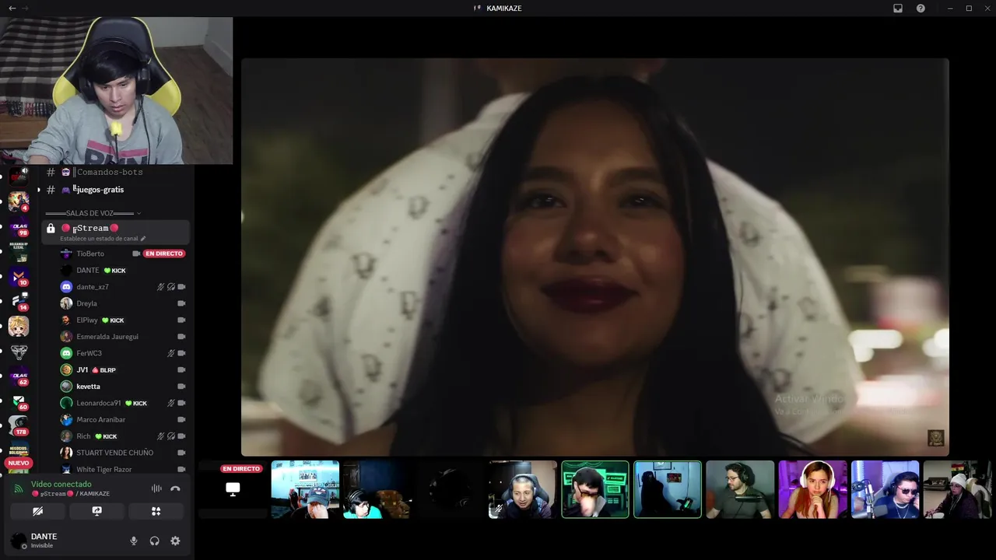This screenshot has height=560, width=996.
Task: Click the KICK tag next to ElPiwy
Action: coord(113,320)
